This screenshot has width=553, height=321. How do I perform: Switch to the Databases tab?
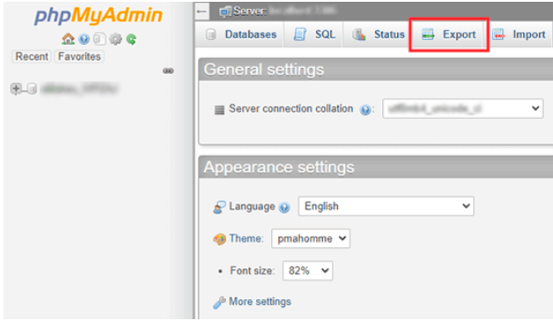click(x=240, y=34)
